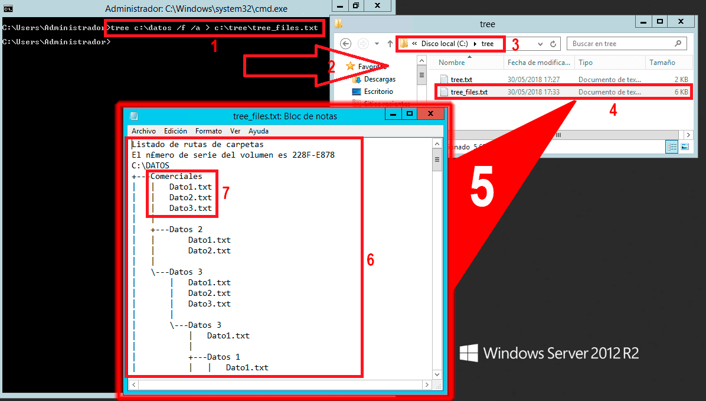This screenshot has width=706, height=401.
Task: Switch to large icons view in Explorer
Action: [x=685, y=146]
